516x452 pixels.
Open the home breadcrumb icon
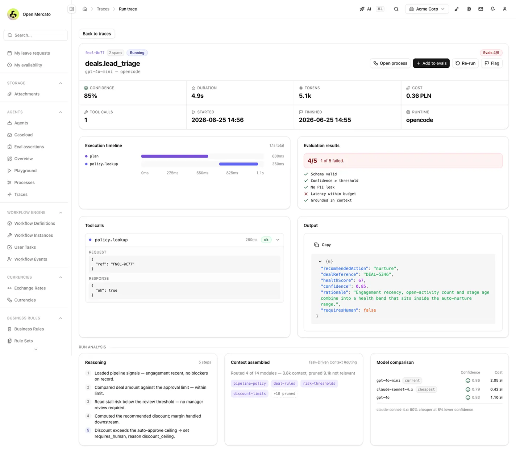85,9
